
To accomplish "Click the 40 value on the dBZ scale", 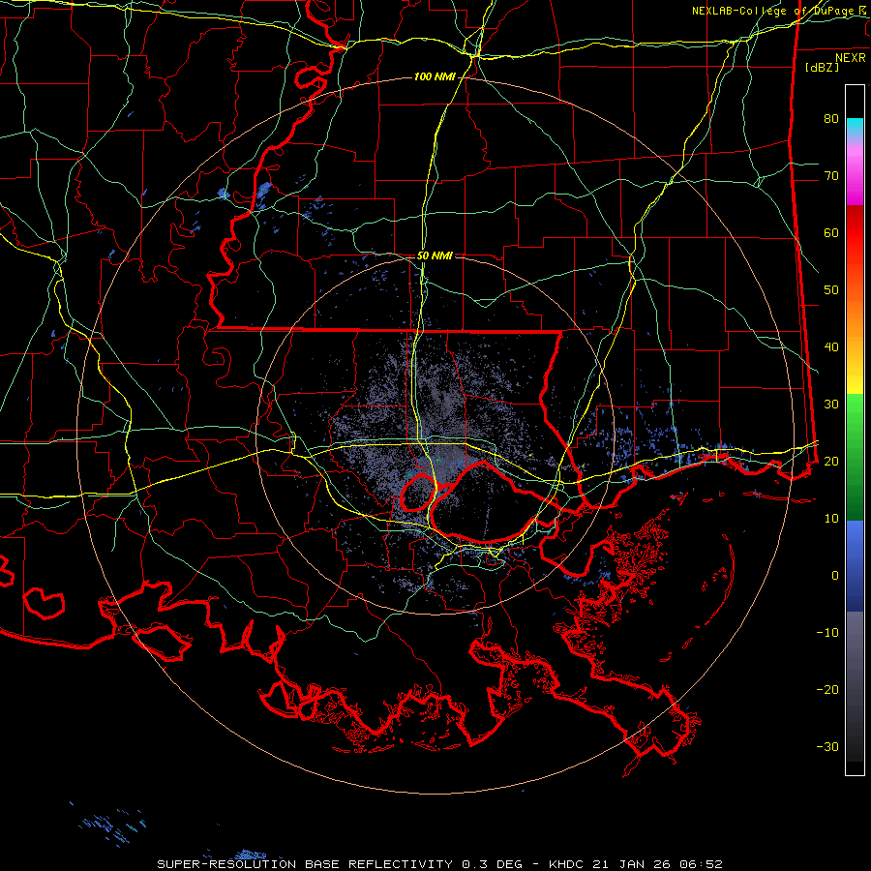I will click(831, 347).
